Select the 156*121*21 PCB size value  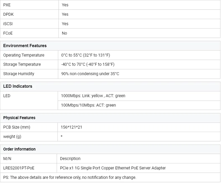coord(71,127)
